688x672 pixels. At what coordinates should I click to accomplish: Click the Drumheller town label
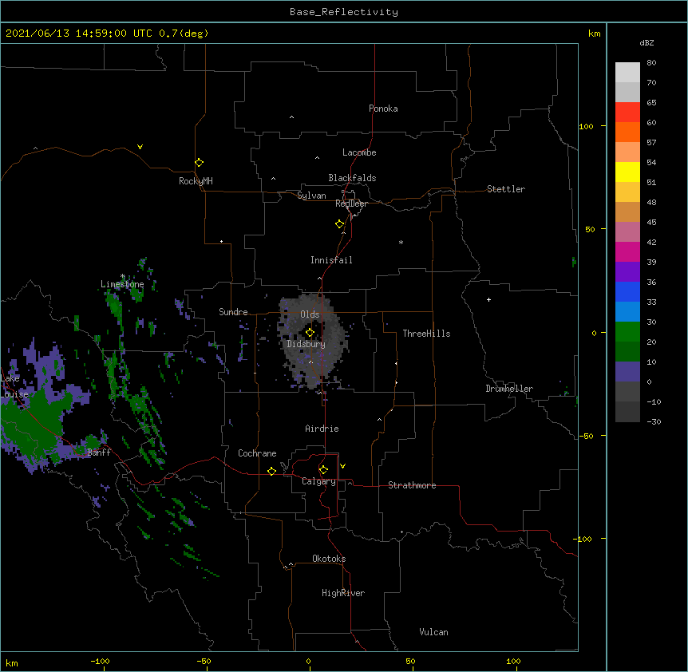(x=509, y=389)
